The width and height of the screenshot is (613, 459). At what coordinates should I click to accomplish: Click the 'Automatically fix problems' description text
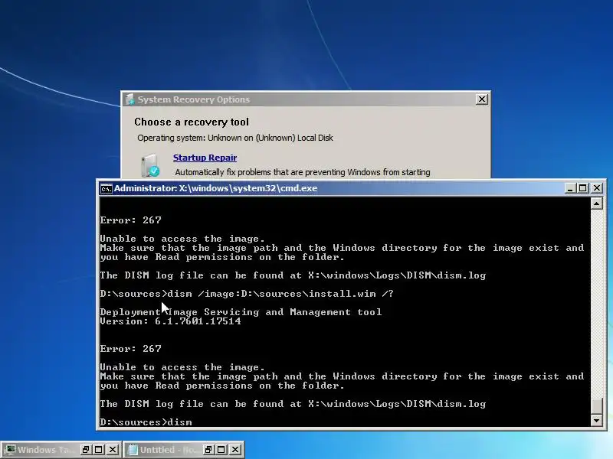tap(303, 172)
